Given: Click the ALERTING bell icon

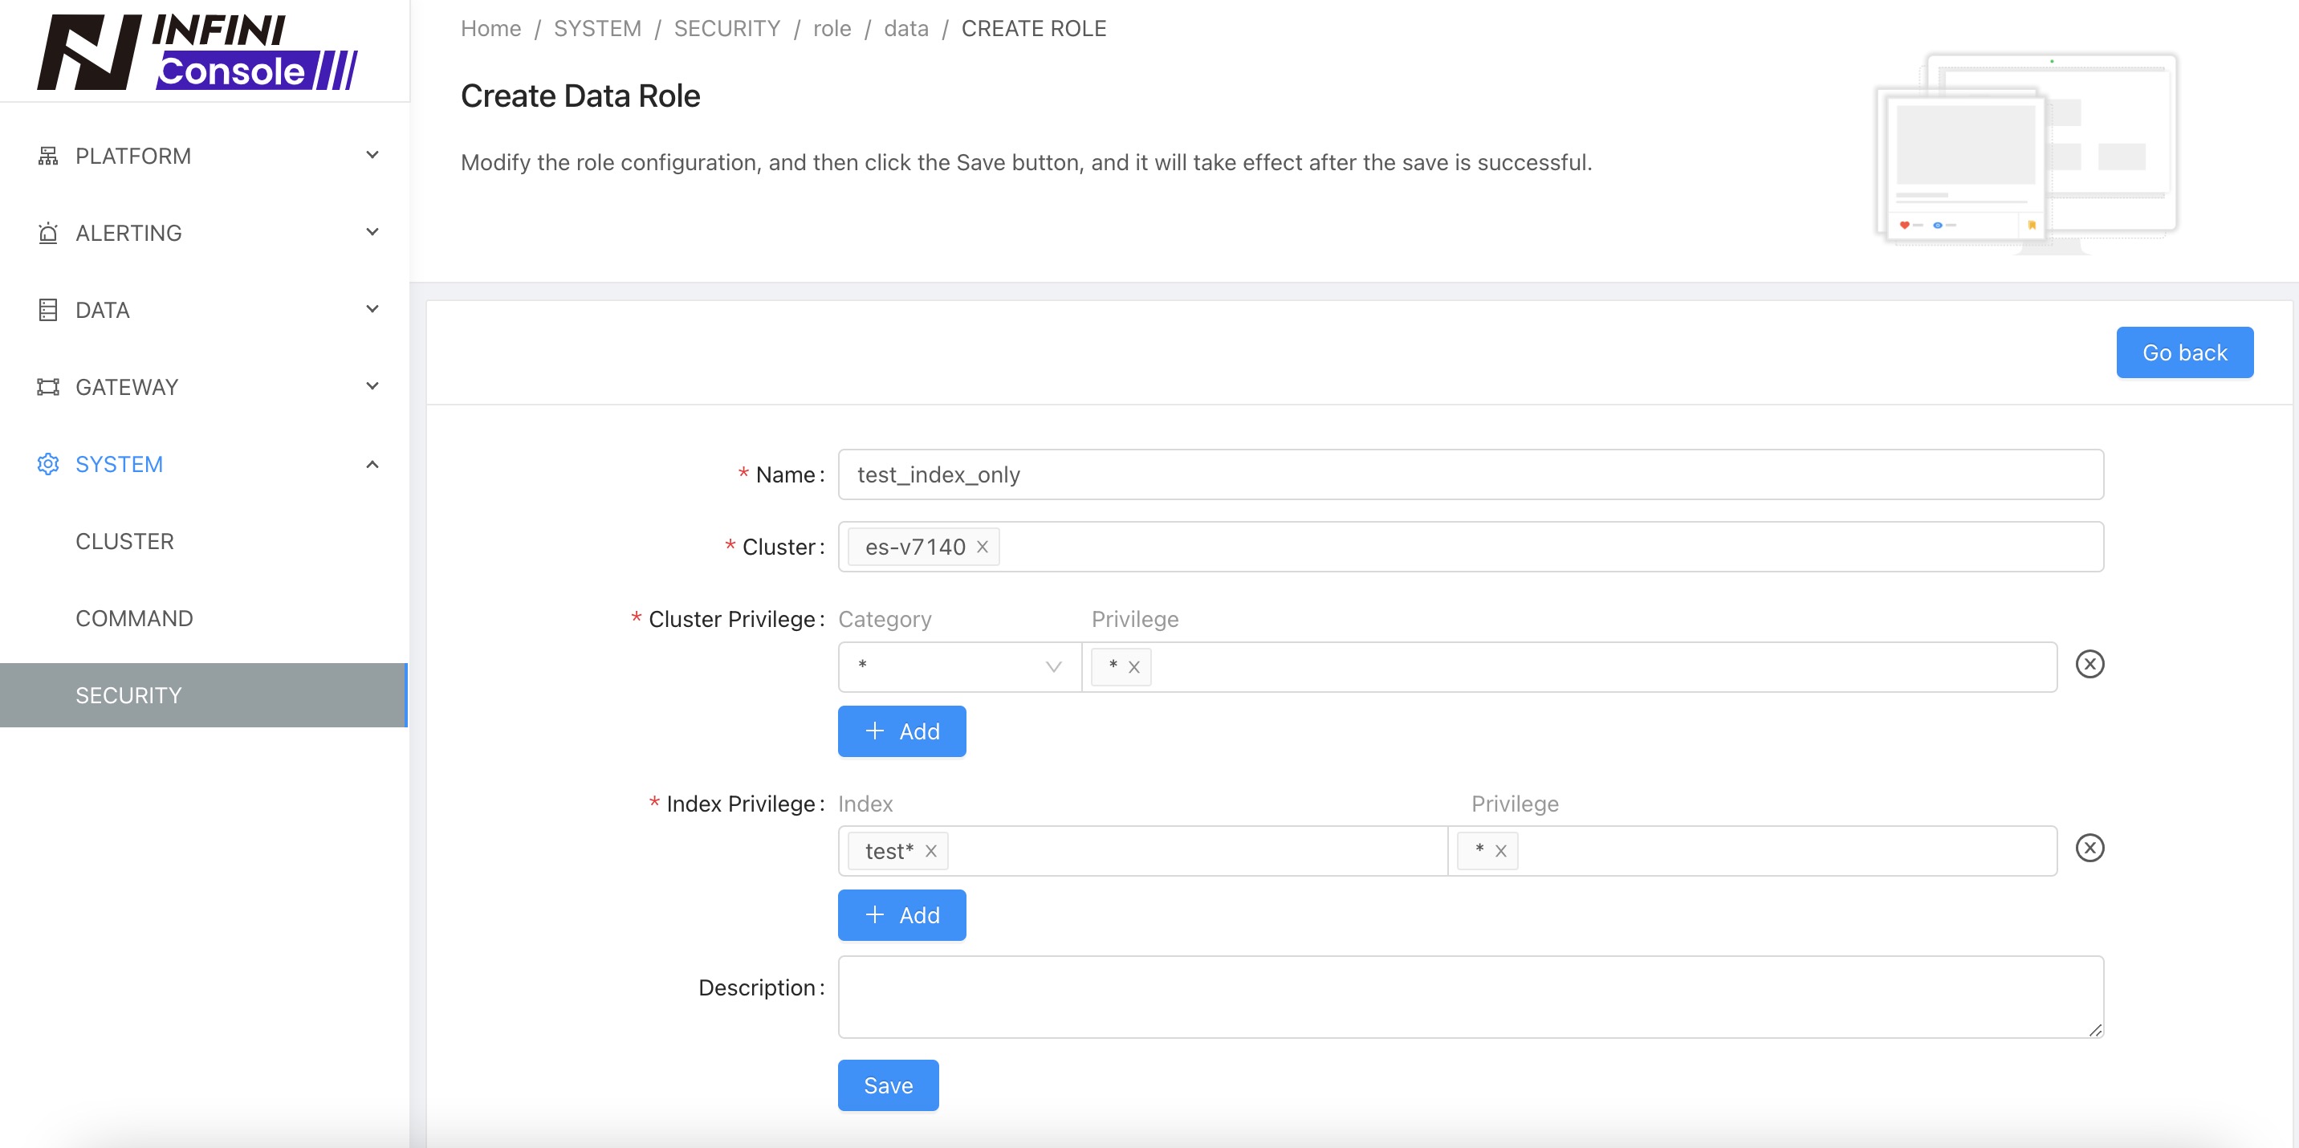Looking at the screenshot, I should (x=48, y=232).
